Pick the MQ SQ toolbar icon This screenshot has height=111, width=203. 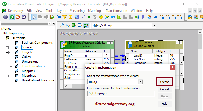(174, 17)
